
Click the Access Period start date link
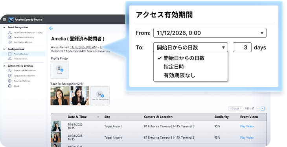(83, 47)
